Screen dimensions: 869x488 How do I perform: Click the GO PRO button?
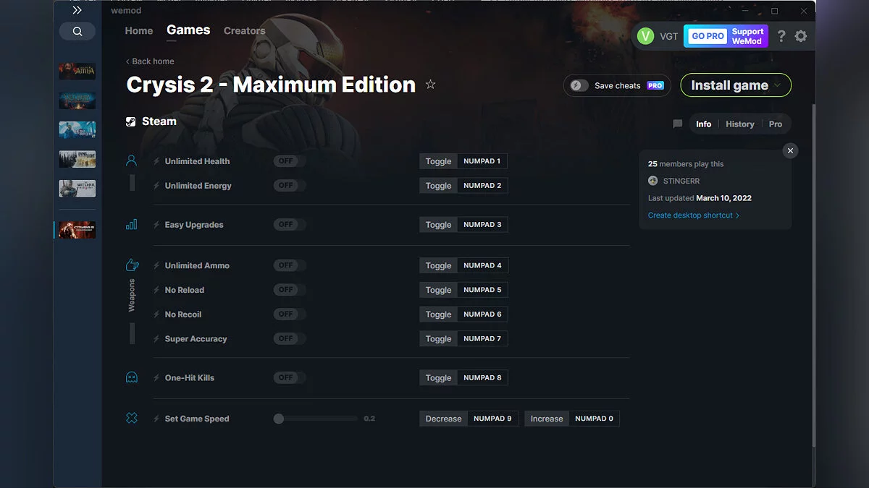tap(707, 36)
